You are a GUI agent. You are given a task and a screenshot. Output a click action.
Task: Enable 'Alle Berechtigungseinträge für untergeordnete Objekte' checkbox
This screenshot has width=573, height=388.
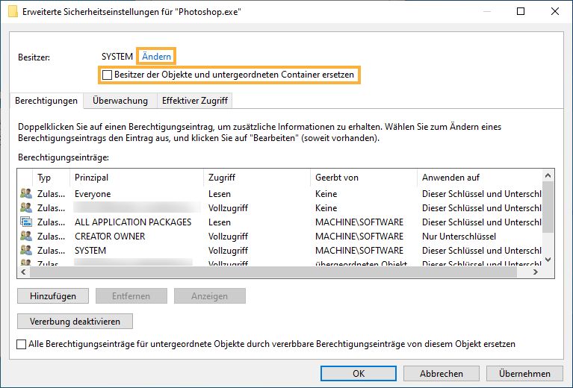click(x=21, y=344)
